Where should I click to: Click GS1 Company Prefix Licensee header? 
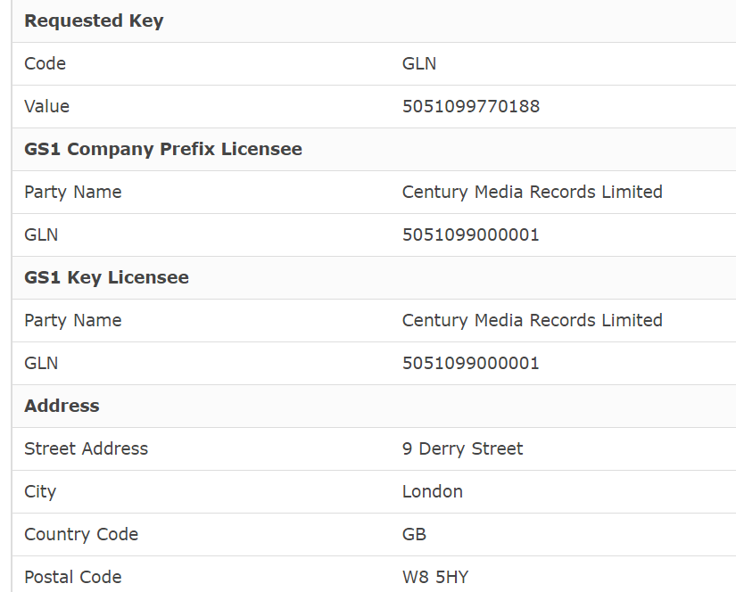click(x=163, y=149)
